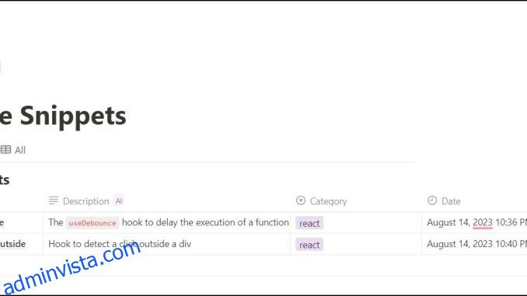Click the AI badge on Description column
Screen dimensions: 527x296
point(119,201)
